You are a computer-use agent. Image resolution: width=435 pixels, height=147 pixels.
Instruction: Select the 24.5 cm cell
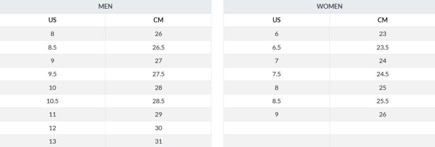click(x=382, y=74)
